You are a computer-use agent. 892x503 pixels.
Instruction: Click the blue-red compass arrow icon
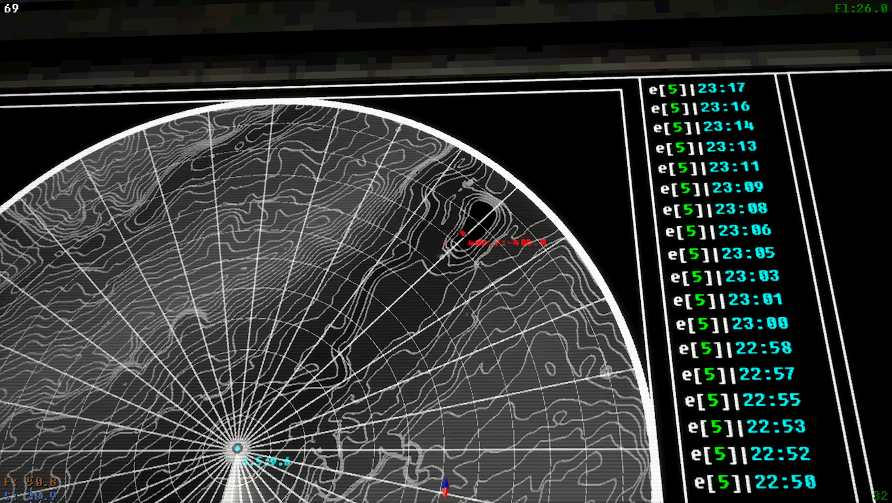(445, 488)
